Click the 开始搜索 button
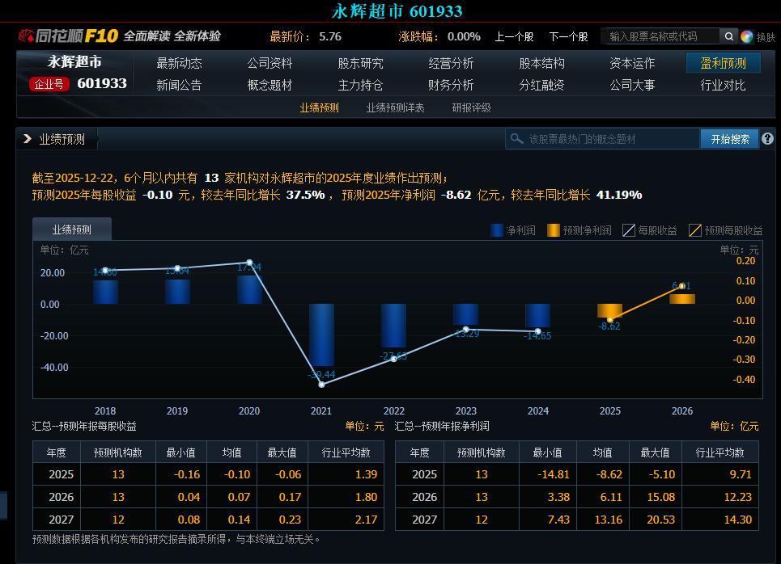 point(730,139)
